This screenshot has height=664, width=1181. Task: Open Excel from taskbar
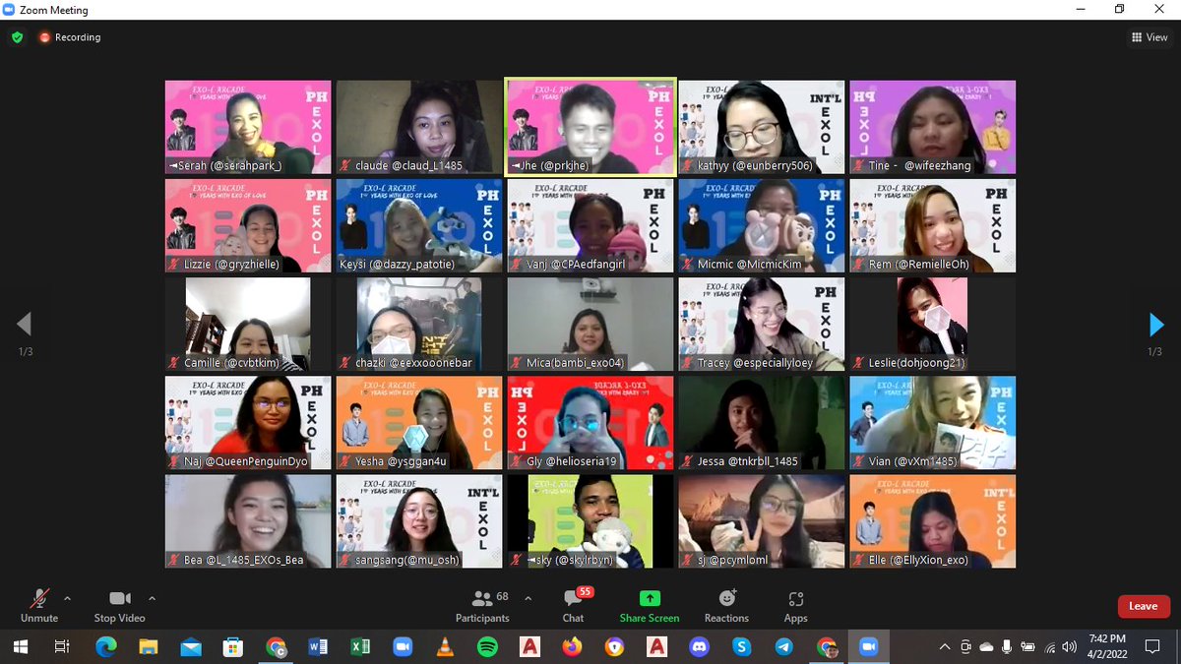point(360,647)
